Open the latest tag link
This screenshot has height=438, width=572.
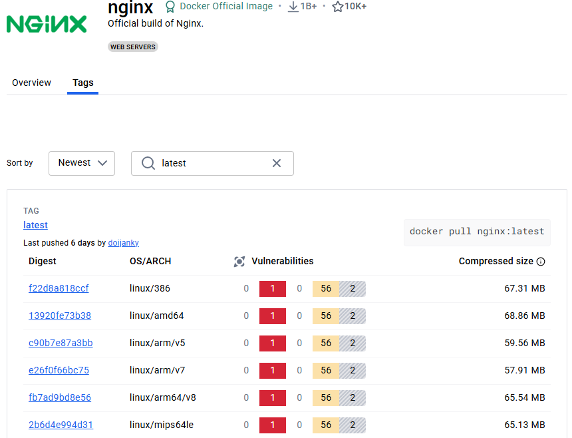35,225
